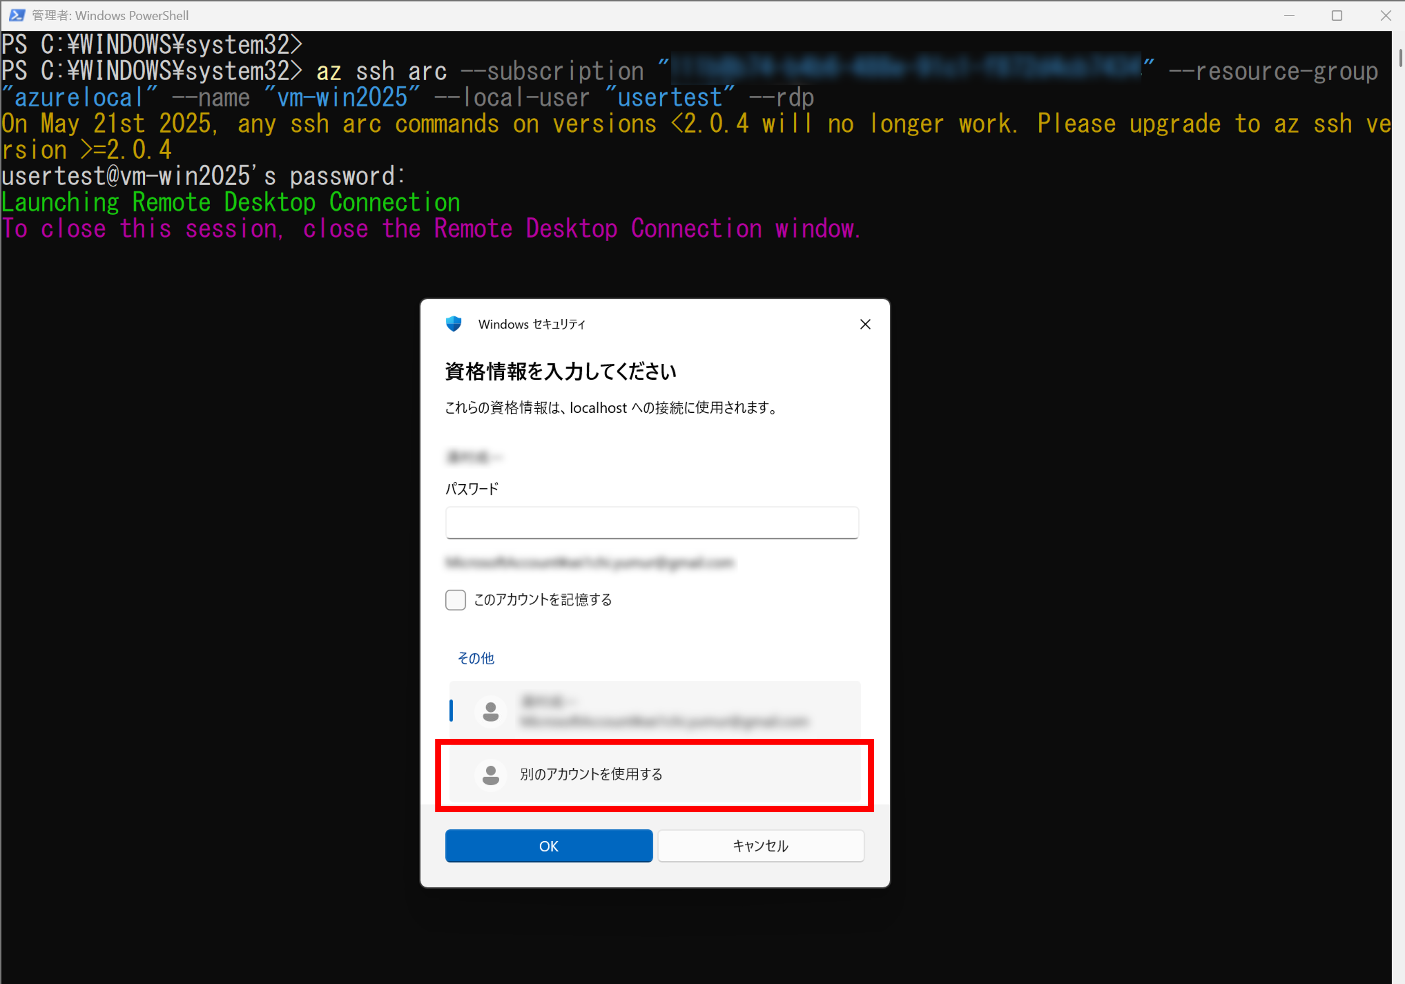The image size is (1405, 984).
Task: Minimize the PowerShell window
Action: [x=1289, y=15]
